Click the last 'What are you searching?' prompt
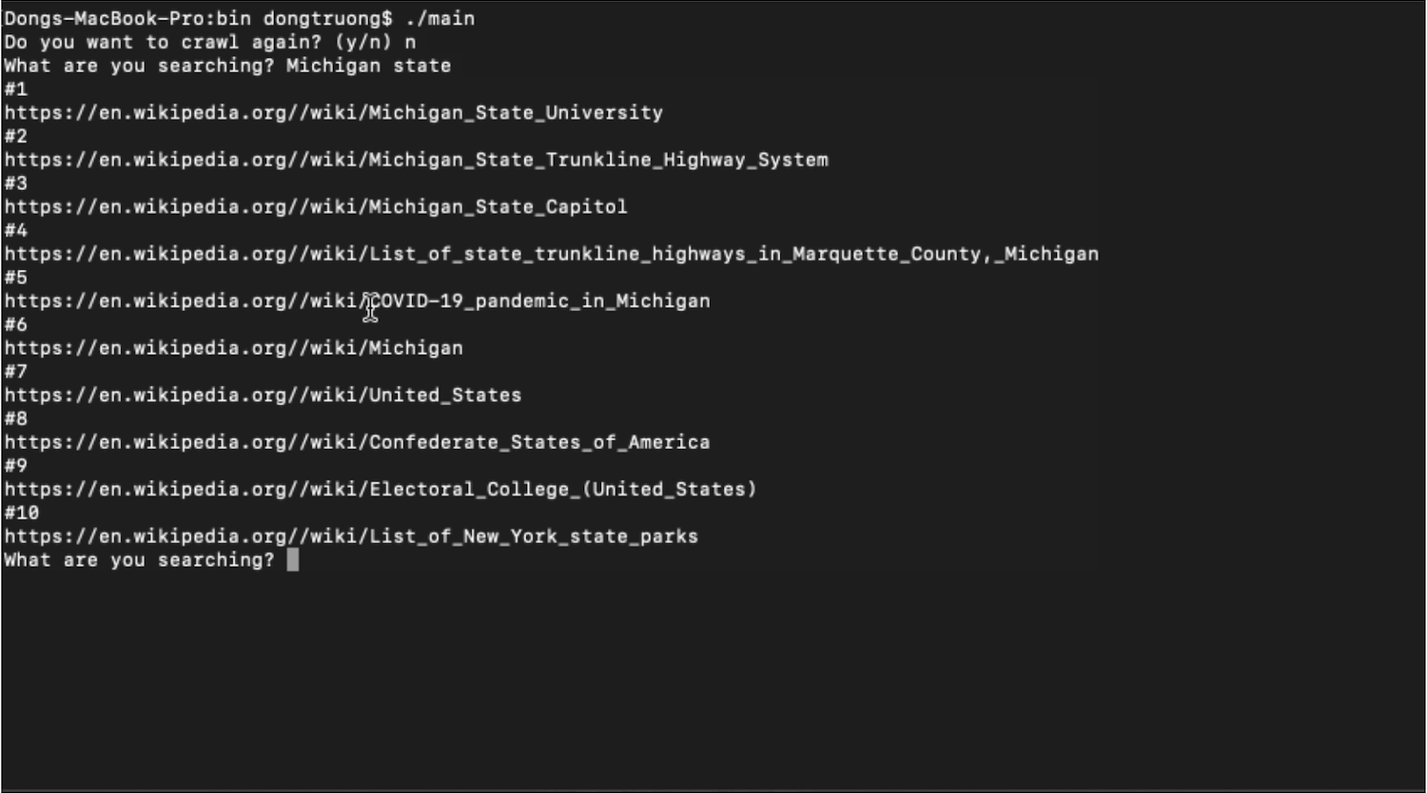 pyautogui.click(x=139, y=560)
